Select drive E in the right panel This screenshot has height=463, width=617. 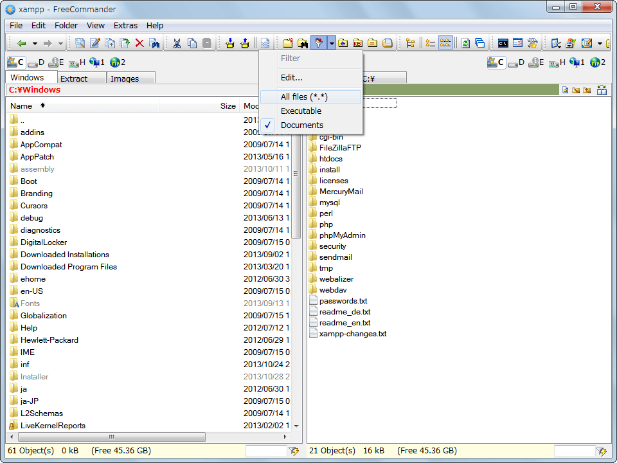536,62
